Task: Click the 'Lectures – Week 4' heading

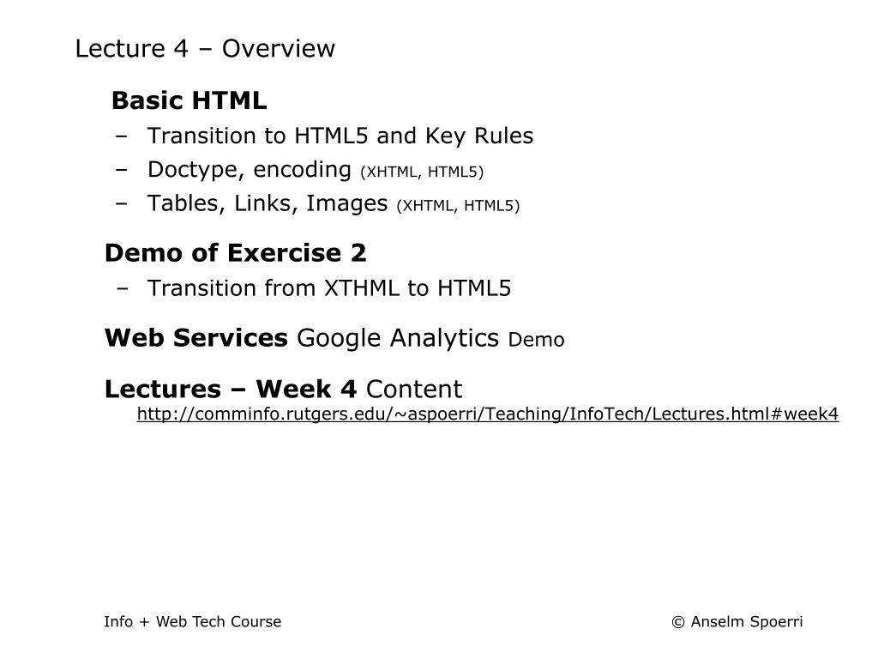Action: pyautogui.click(x=230, y=390)
